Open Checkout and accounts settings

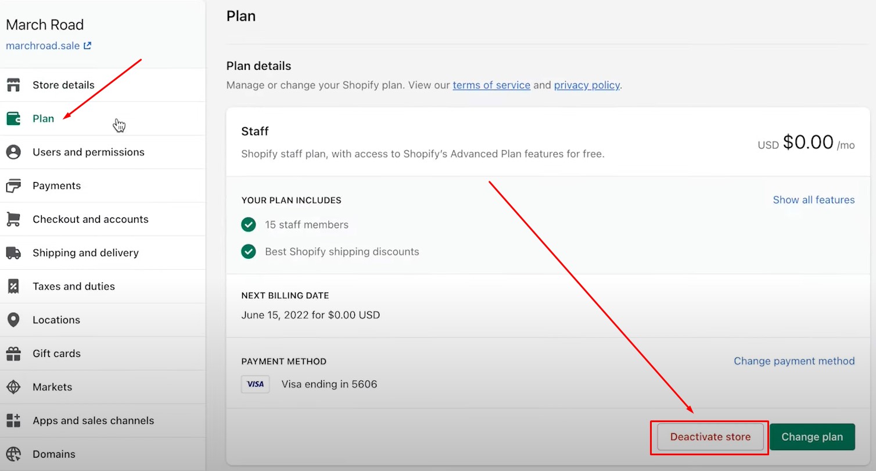[102, 219]
